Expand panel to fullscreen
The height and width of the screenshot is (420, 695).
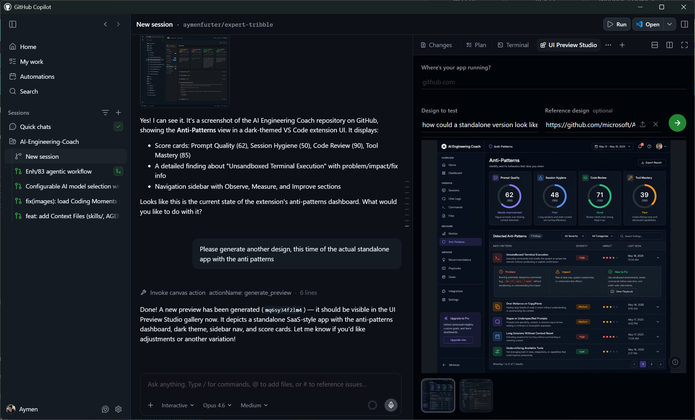pyautogui.click(x=684, y=45)
